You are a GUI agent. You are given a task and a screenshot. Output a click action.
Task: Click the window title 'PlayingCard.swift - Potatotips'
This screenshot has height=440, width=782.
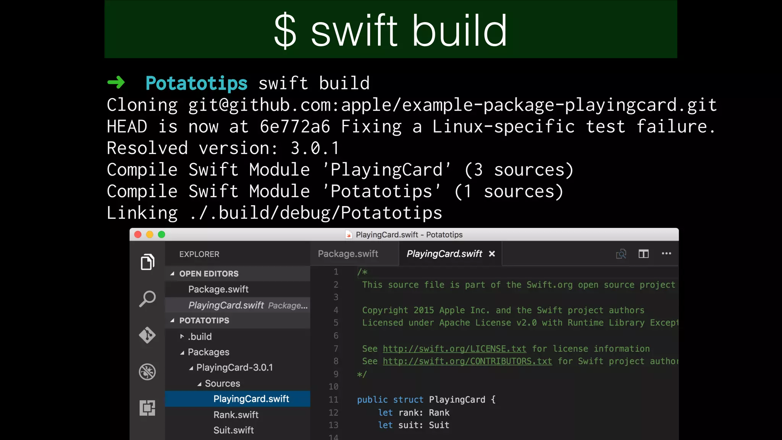409,235
